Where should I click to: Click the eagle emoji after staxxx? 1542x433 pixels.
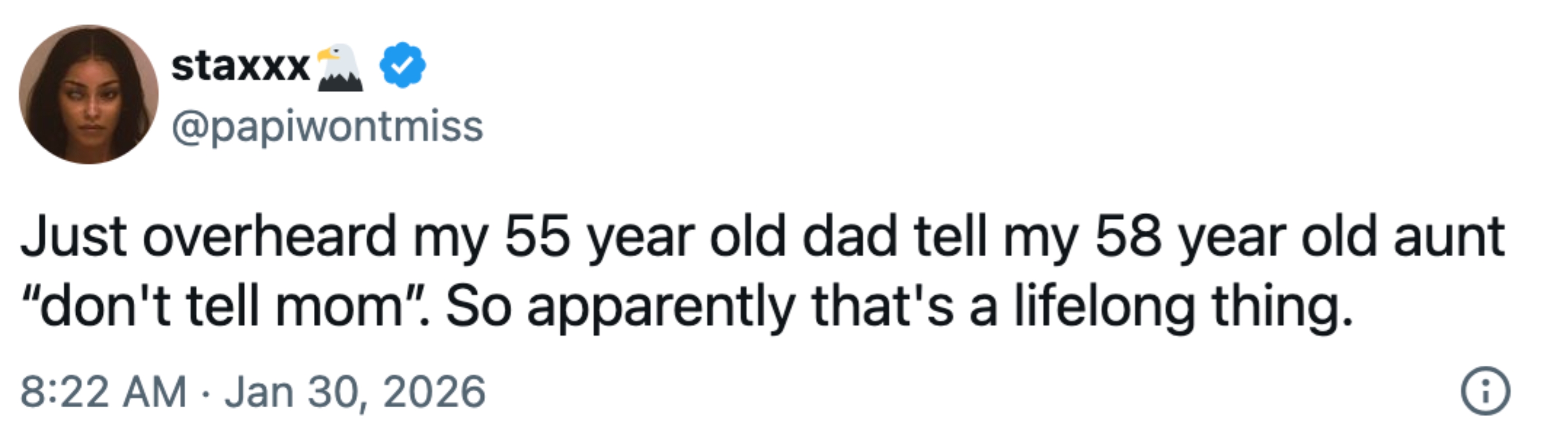tap(340, 67)
